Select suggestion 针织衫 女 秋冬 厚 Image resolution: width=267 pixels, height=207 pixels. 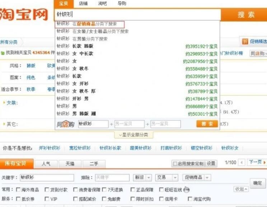coord(137,91)
